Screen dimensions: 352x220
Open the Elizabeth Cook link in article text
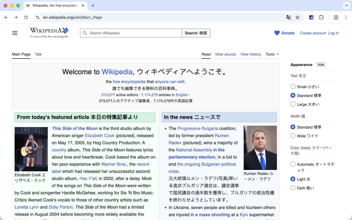100,136
